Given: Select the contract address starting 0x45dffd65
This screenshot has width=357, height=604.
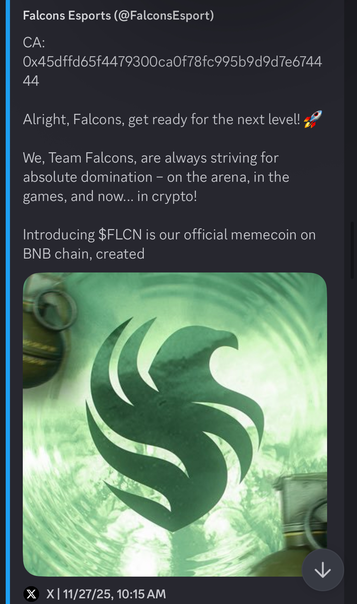Looking at the screenshot, I should 173,71.
